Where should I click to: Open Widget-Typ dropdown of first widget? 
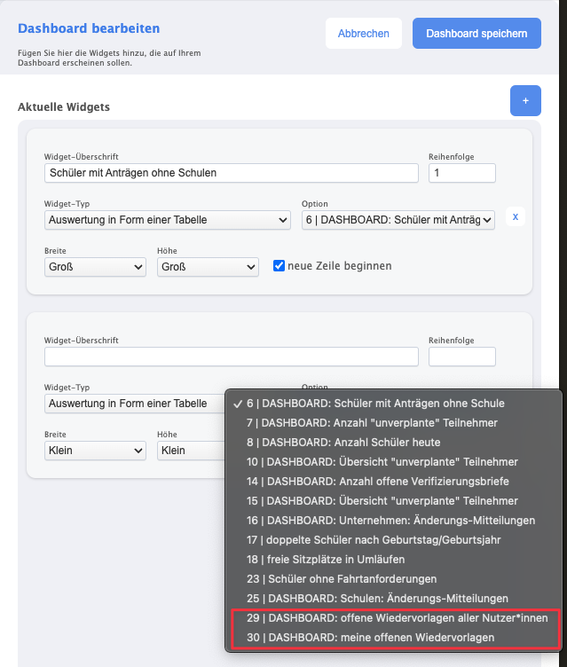point(168,220)
